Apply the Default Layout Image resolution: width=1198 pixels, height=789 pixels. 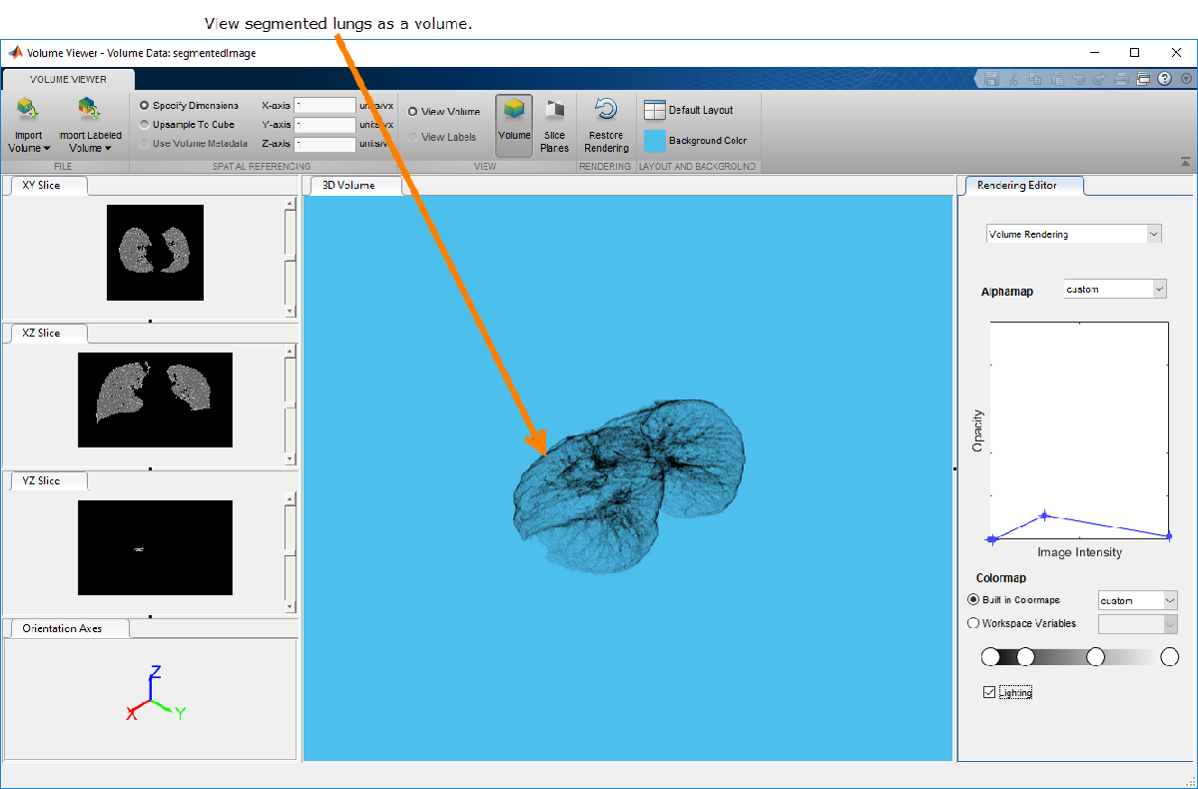[x=689, y=111]
